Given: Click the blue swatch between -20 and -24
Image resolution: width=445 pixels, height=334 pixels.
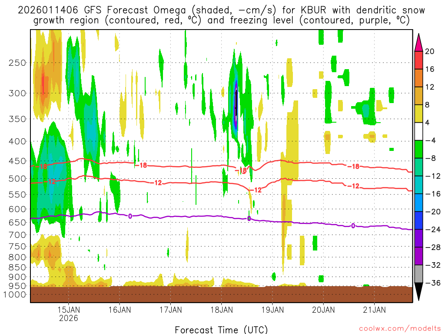Looking at the screenshot, I should 418,220.
